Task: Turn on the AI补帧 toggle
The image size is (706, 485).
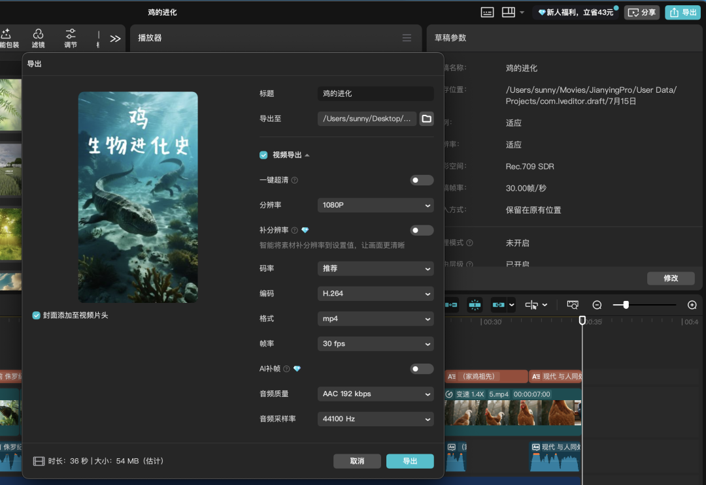Action: tap(422, 369)
